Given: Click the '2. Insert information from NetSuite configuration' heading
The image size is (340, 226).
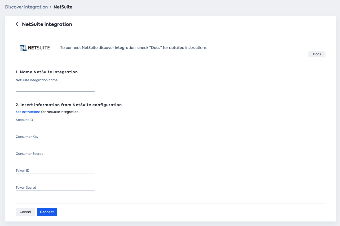Looking at the screenshot, I should click(69, 105).
